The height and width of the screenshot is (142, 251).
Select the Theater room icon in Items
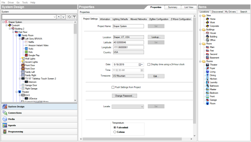click(207, 65)
